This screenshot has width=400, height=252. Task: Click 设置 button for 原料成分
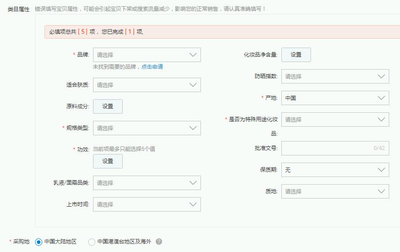(x=108, y=106)
